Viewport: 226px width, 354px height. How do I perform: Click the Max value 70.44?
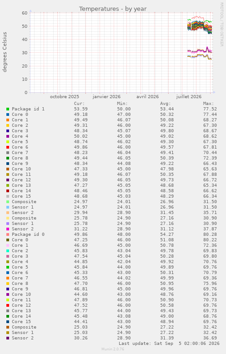[210, 153]
